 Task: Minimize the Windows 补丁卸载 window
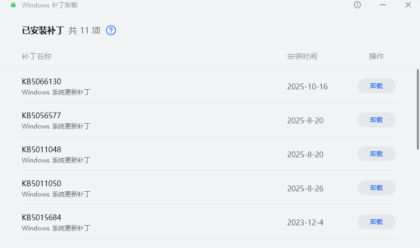(x=383, y=5)
